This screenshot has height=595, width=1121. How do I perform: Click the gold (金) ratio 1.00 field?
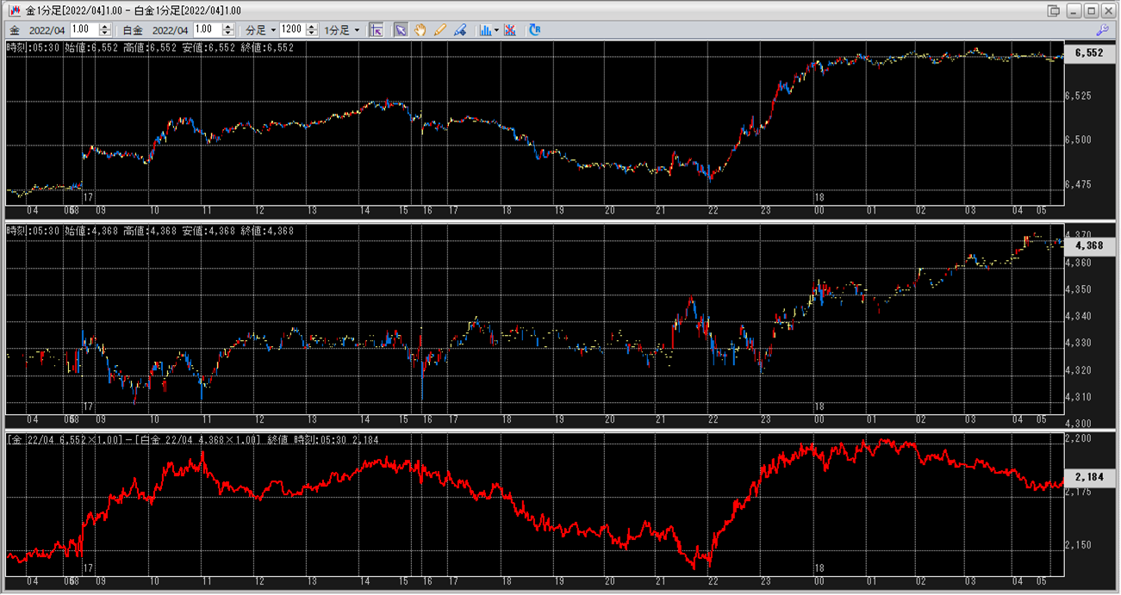point(84,29)
